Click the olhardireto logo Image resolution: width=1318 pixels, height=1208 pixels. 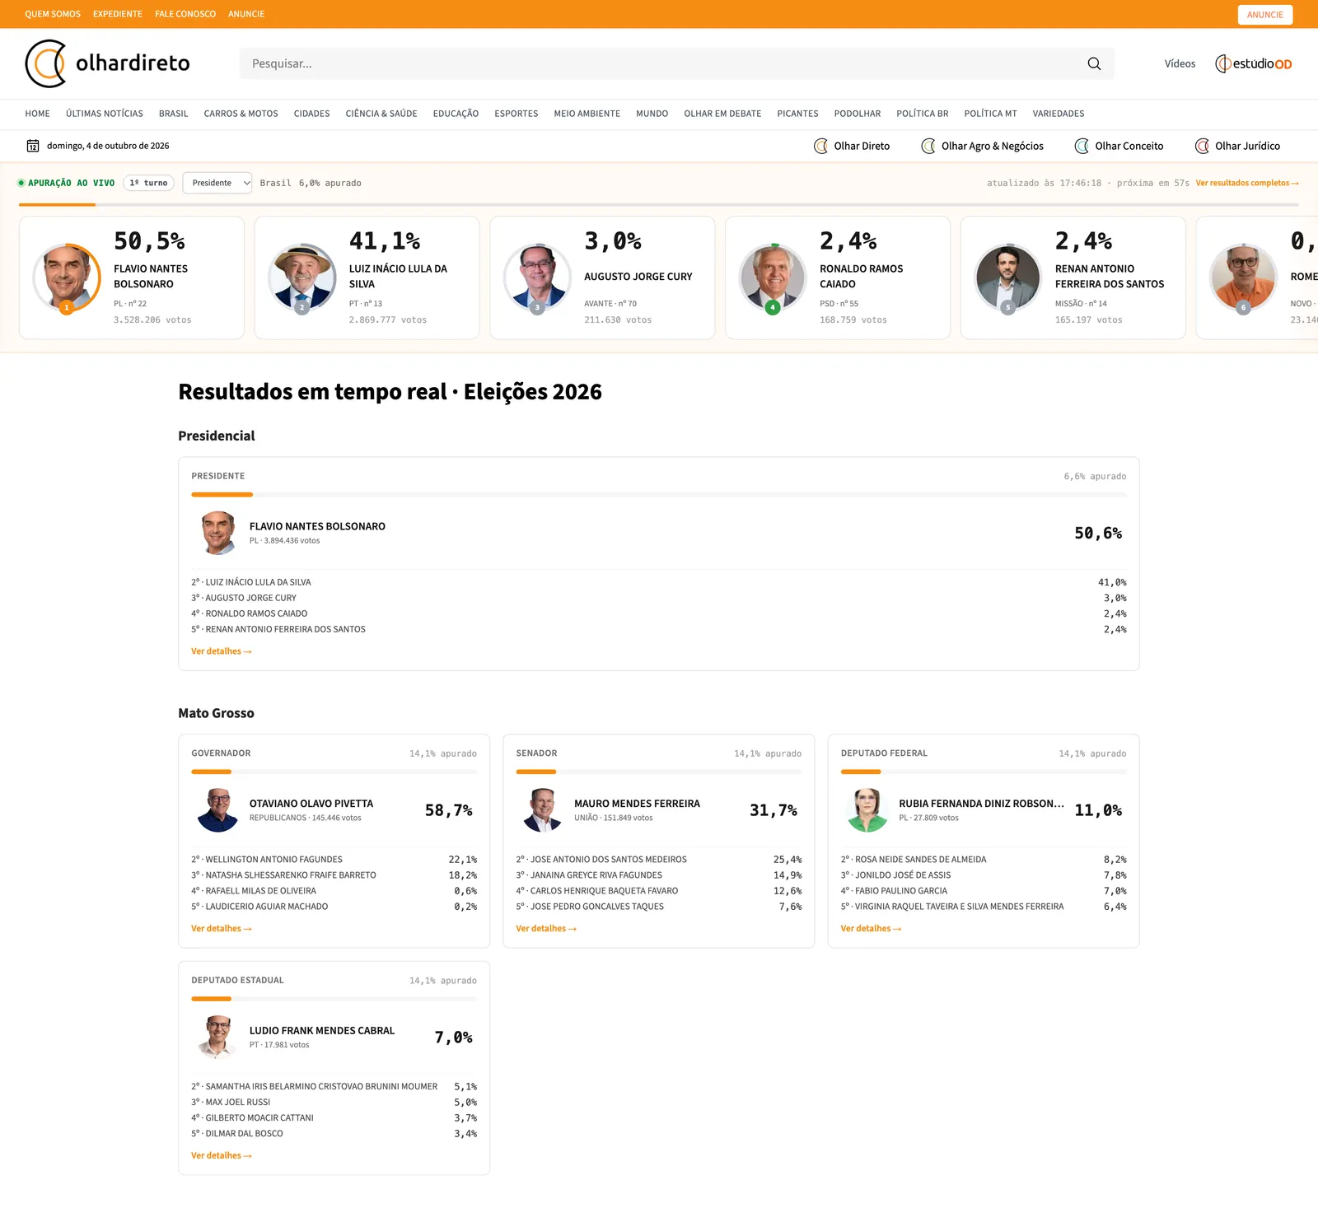pyautogui.click(x=107, y=63)
